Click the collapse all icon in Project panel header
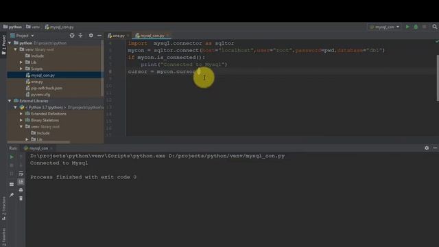This screenshot has width=439, height=247. pyautogui.click(x=81, y=36)
